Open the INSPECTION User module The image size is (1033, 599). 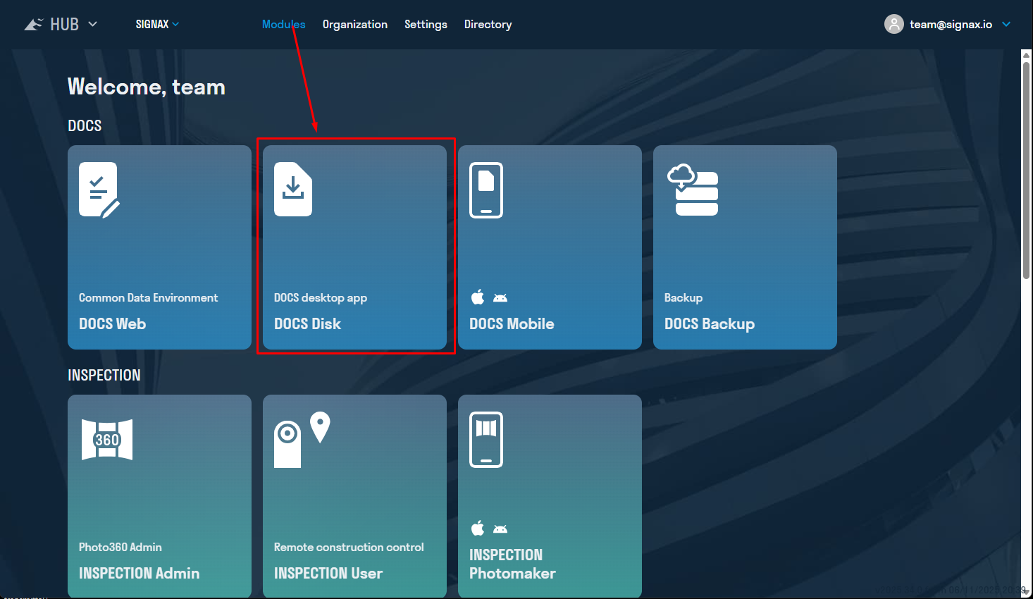pyautogui.click(x=354, y=496)
